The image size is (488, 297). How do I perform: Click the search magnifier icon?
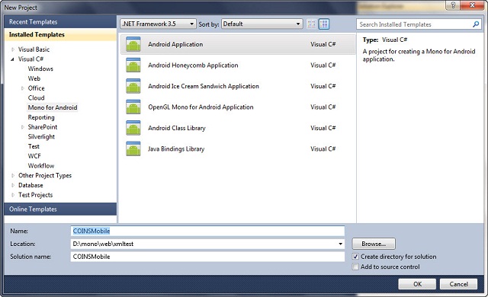pos(476,24)
